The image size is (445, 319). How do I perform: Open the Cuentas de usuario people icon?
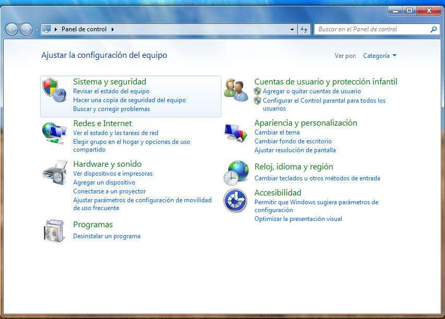pos(236,90)
